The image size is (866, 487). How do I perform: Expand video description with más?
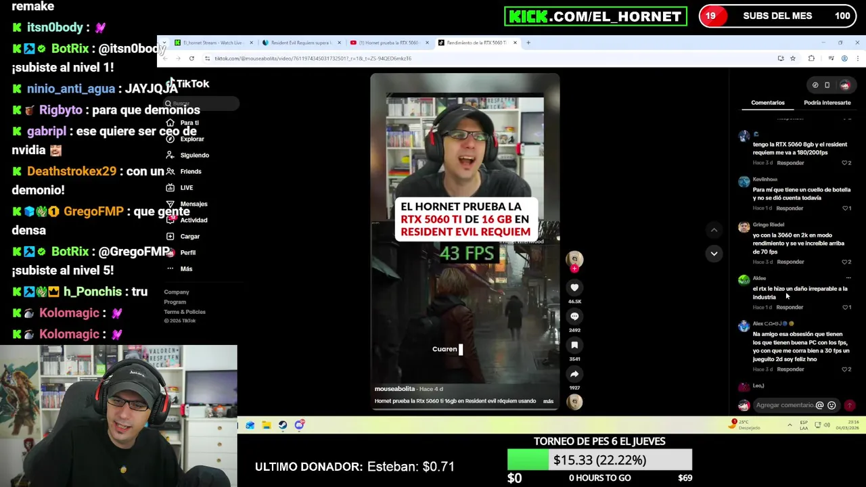coord(548,401)
